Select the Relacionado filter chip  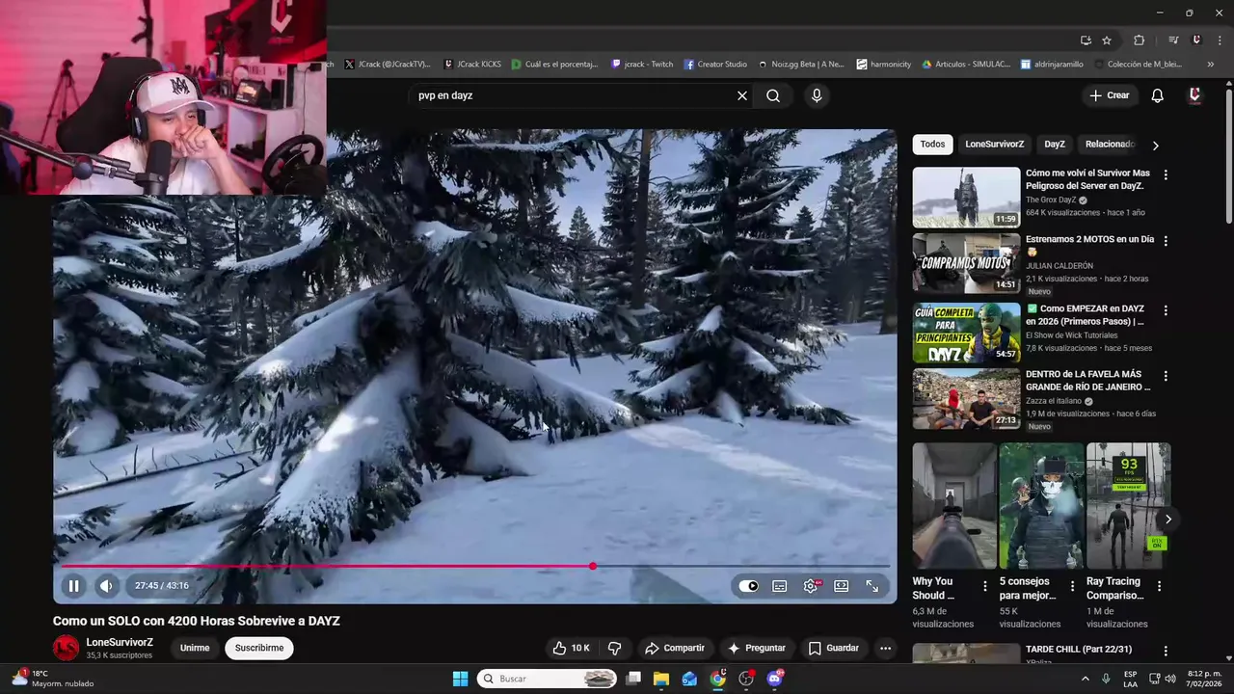point(1109,145)
